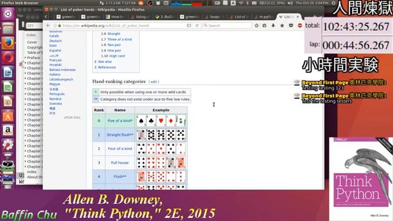This screenshot has height=221, width=393.
Task: Jump to '1.9 One pair' in contents
Action: coord(111,50)
